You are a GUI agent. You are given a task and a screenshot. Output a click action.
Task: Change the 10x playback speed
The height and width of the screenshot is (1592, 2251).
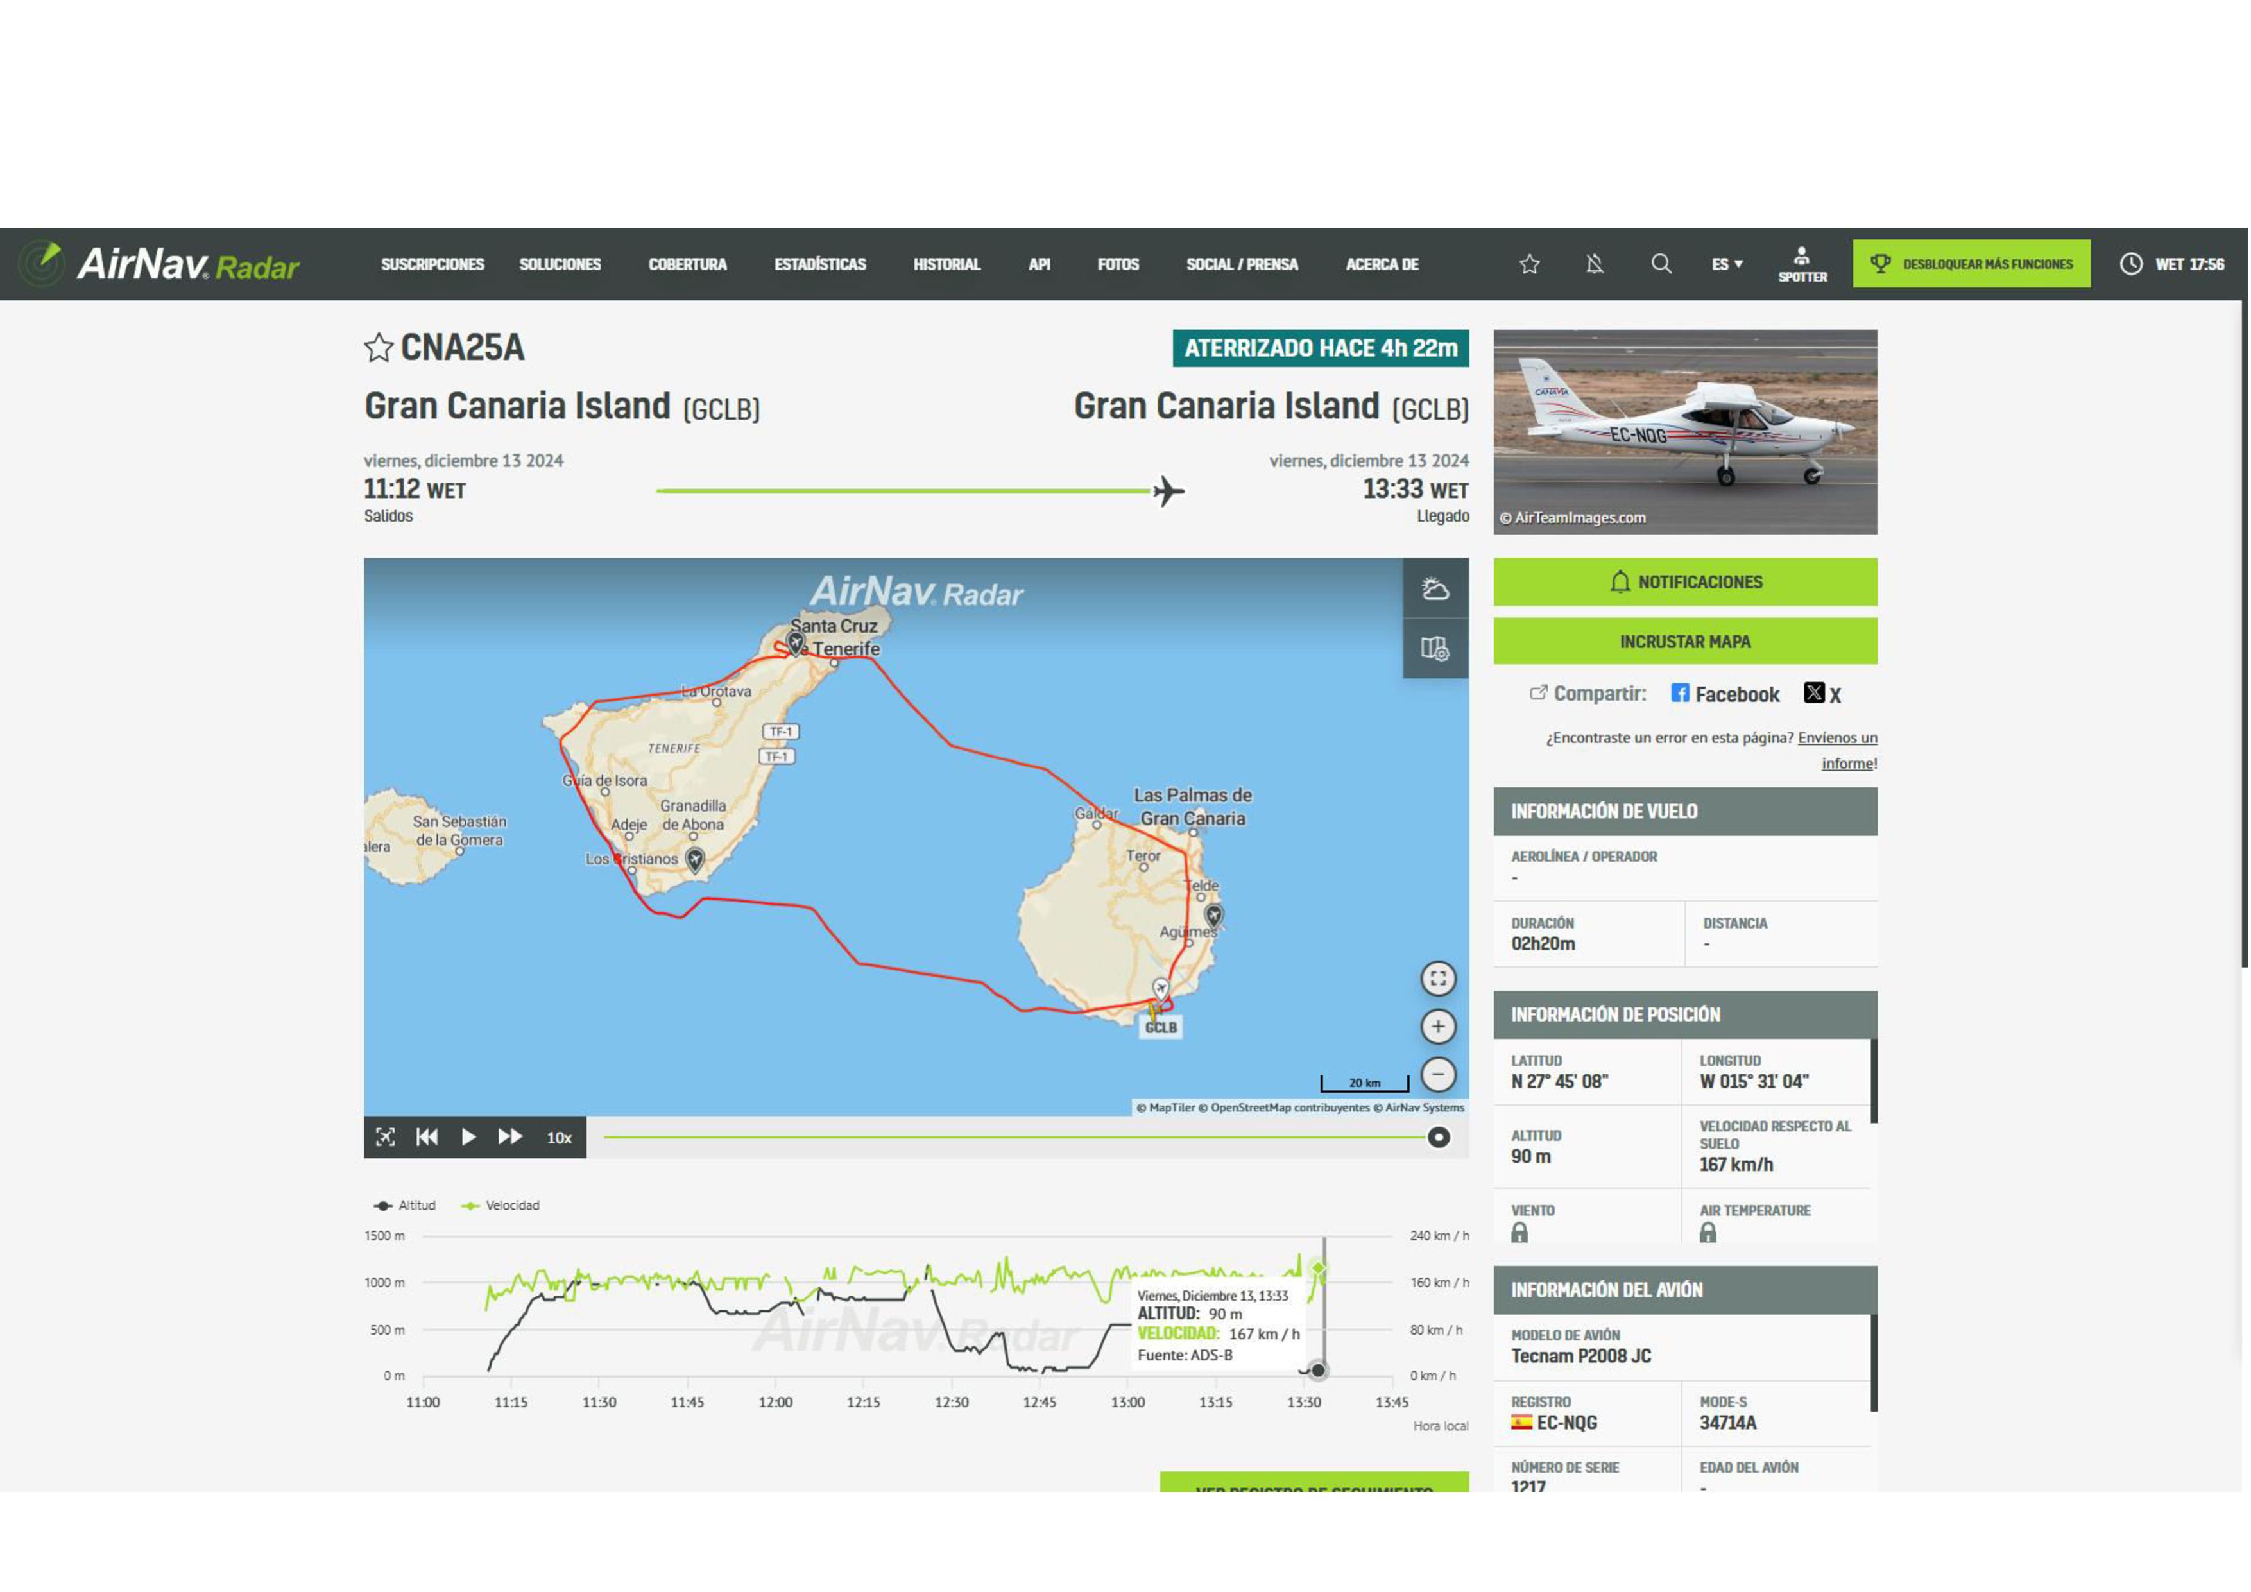(x=559, y=1138)
